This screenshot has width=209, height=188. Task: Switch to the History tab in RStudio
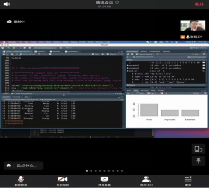click(143, 52)
